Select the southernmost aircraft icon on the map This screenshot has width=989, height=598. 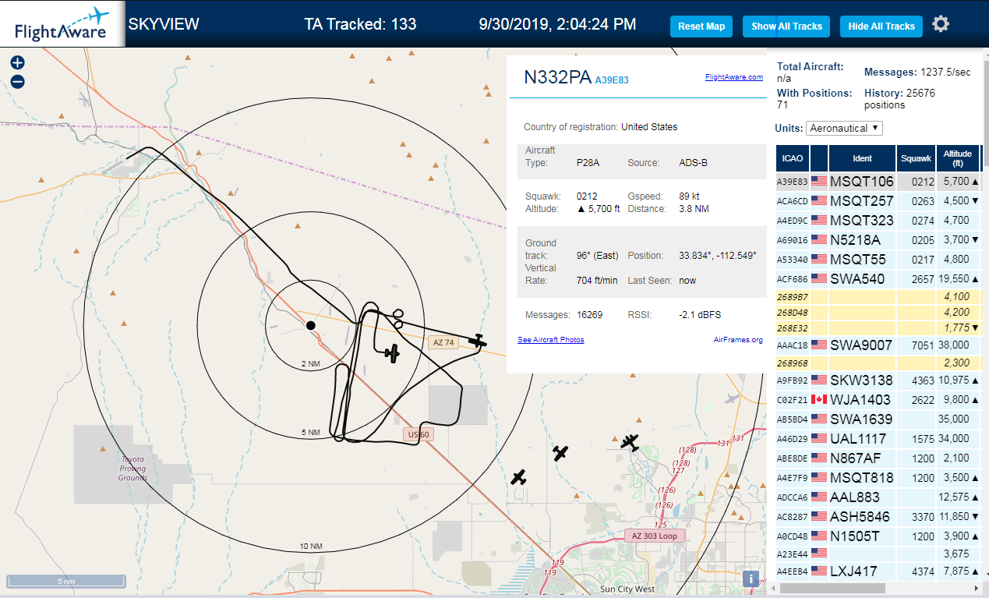coord(519,477)
